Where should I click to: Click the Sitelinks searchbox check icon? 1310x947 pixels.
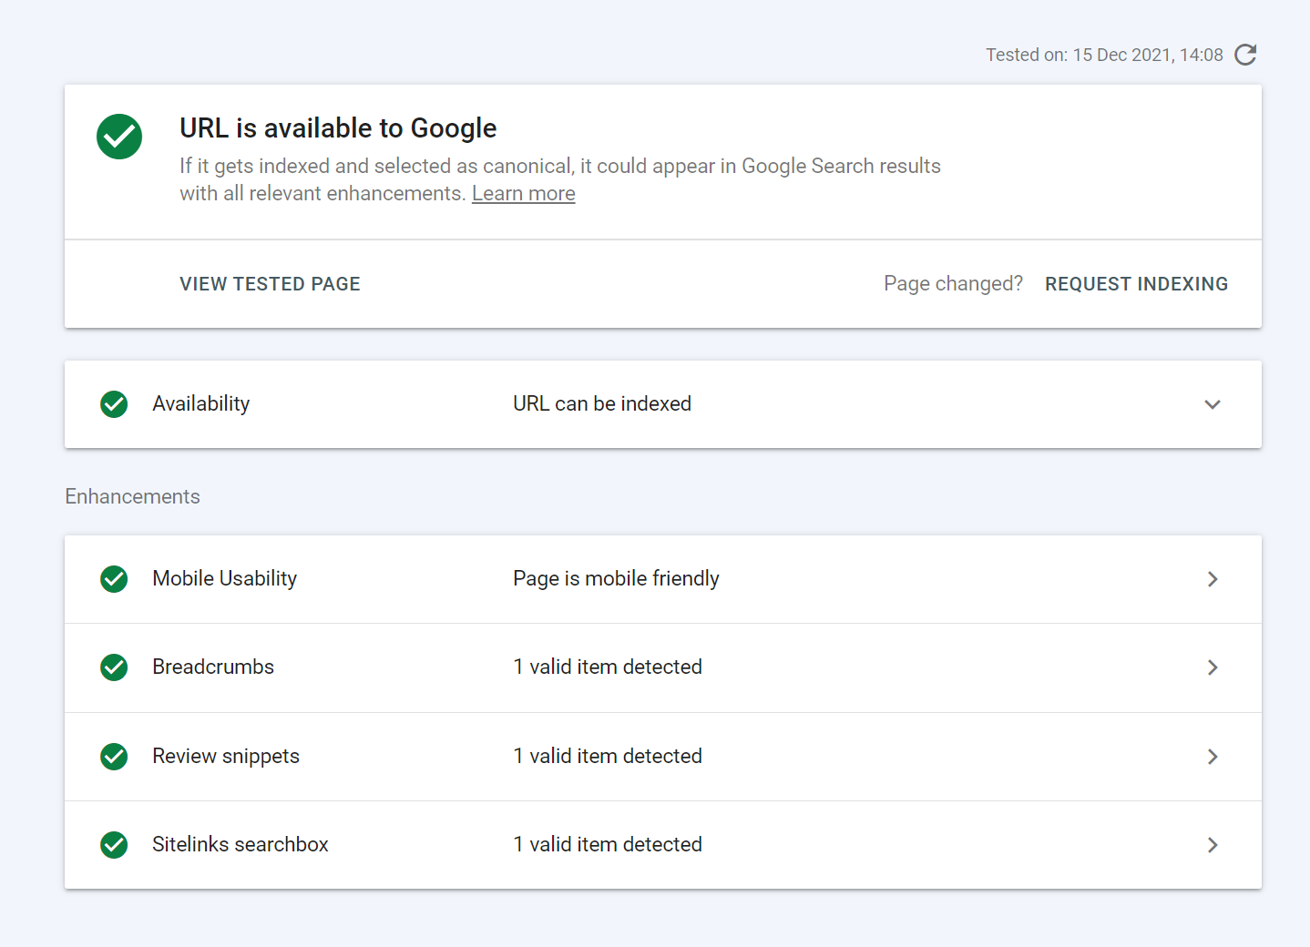[x=114, y=845]
